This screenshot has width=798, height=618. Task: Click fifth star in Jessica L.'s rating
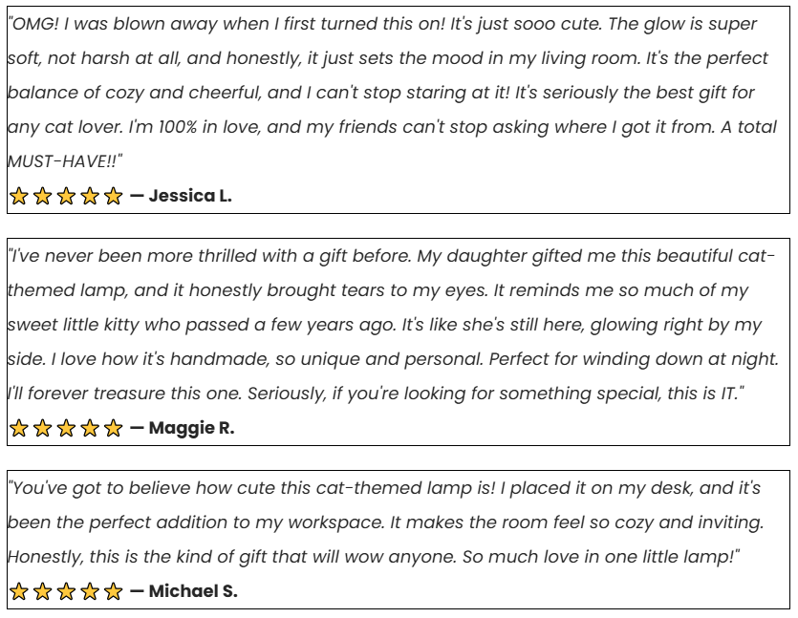pos(113,197)
